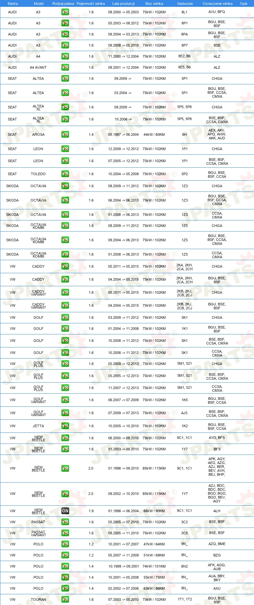Viewport: 254px width, 605px height.
Task: Click the fuel icon in the POLO BZG row
Action: click(x=65, y=555)
